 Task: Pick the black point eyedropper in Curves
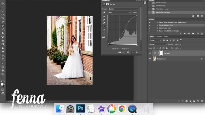[x=104, y=17]
